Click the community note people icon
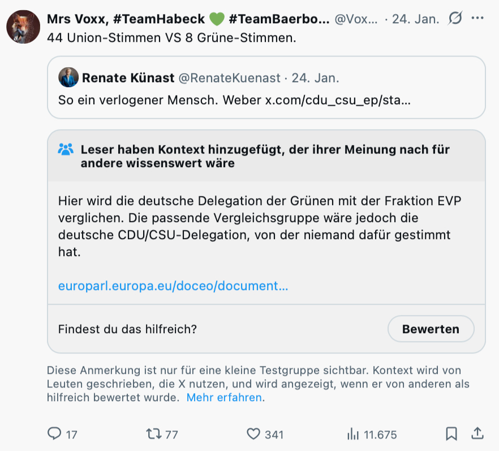Image resolution: width=499 pixels, height=451 pixels. pos(66,150)
